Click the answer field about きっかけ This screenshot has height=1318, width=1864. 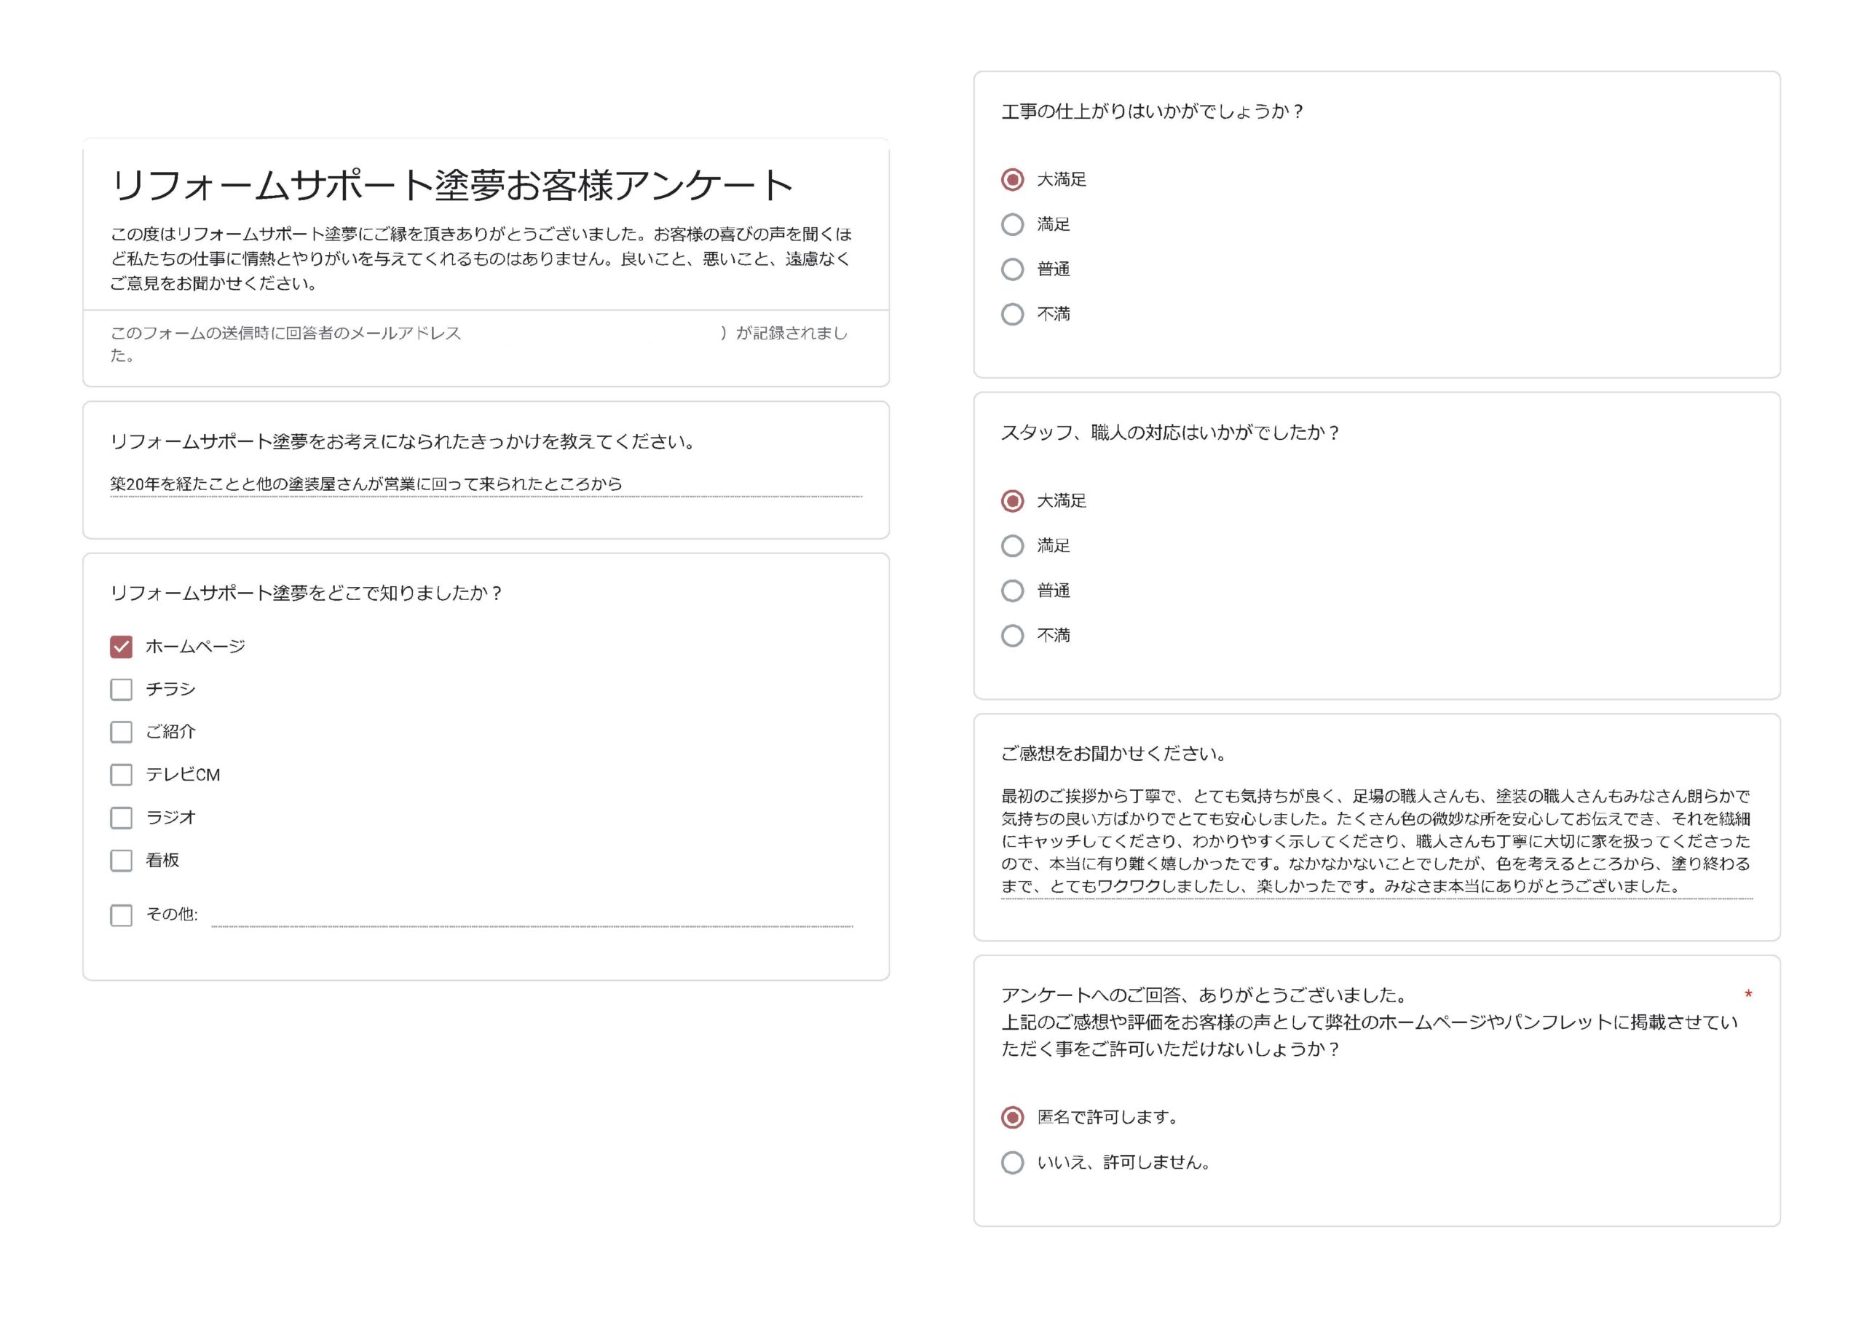486,484
